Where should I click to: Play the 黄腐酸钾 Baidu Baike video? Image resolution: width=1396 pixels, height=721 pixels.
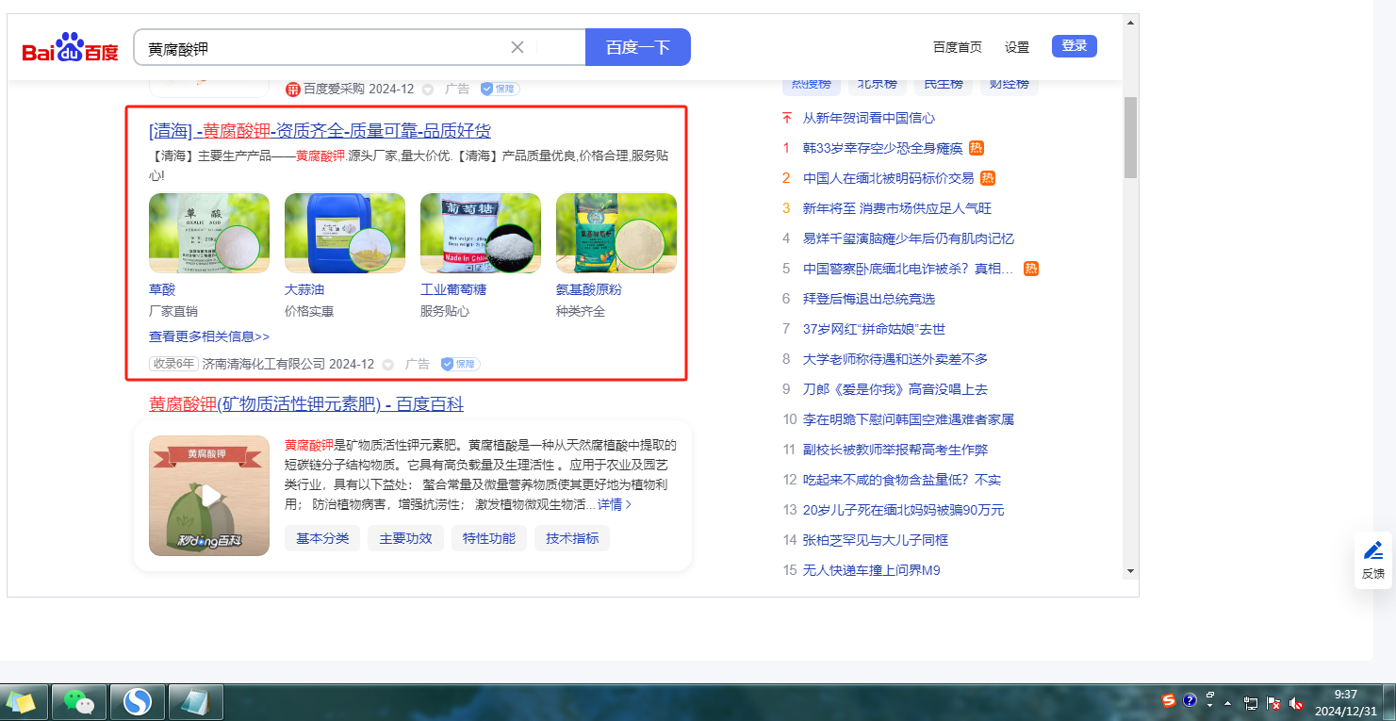tap(209, 496)
